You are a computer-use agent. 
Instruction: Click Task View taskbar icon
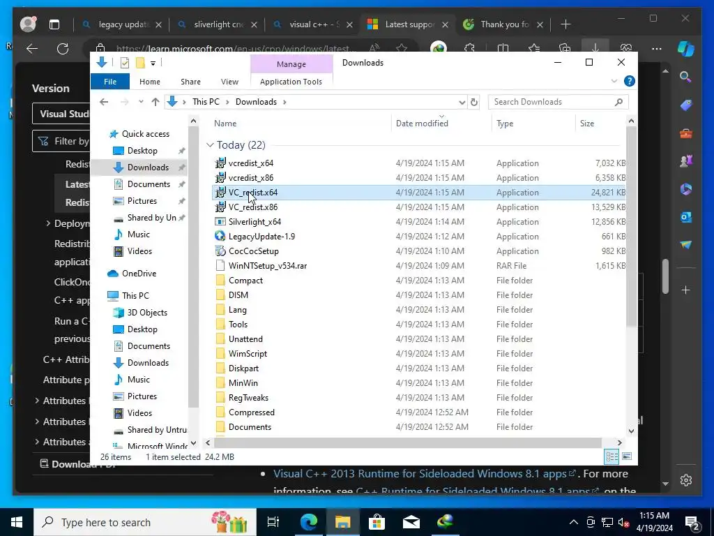point(273,522)
